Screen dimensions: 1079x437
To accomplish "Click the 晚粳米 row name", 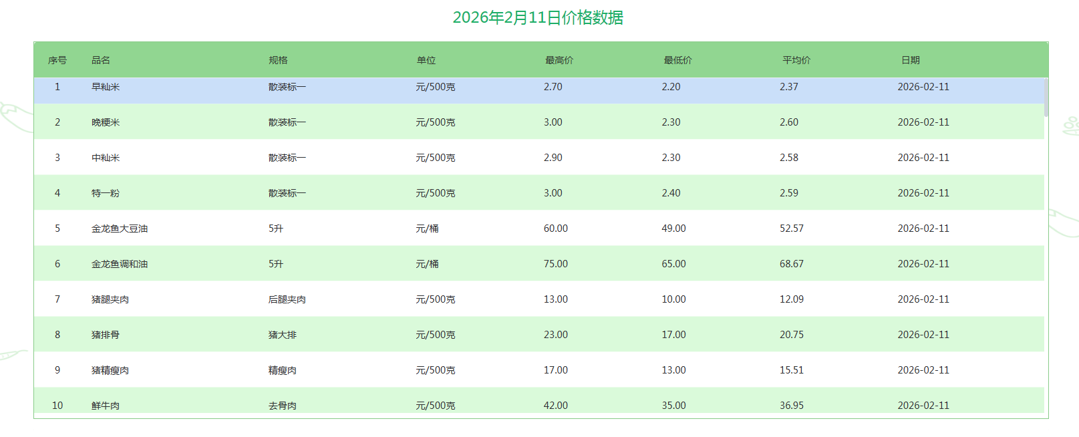I will coord(106,122).
